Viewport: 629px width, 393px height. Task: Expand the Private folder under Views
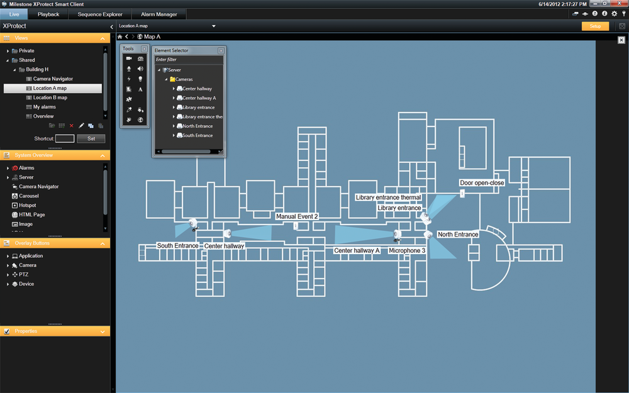click(8, 50)
